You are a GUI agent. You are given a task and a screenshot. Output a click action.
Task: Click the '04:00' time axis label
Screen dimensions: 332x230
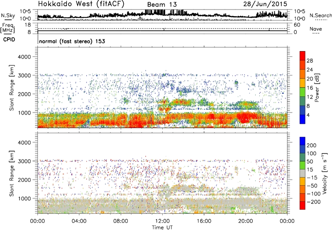(x=79, y=221)
